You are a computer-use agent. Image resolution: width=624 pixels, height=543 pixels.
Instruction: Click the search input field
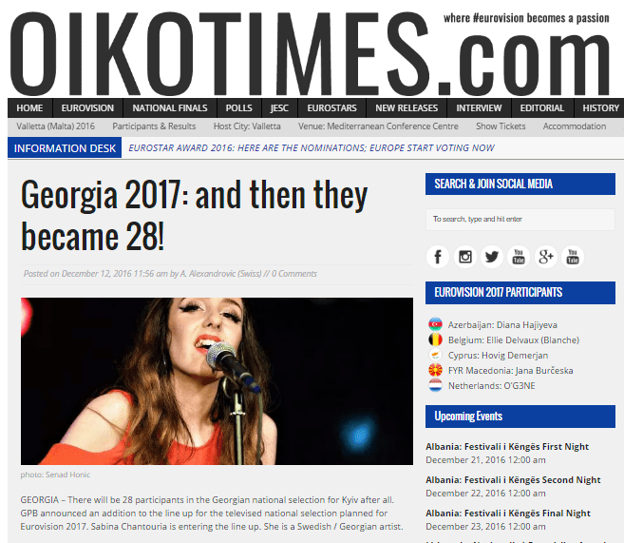coord(520,219)
